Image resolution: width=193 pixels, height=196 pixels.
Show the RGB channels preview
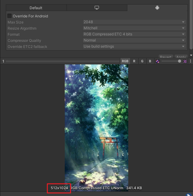click(x=125, y=61)
